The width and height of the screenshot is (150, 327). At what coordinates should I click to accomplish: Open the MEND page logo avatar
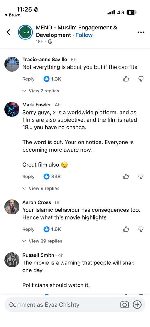25,32
